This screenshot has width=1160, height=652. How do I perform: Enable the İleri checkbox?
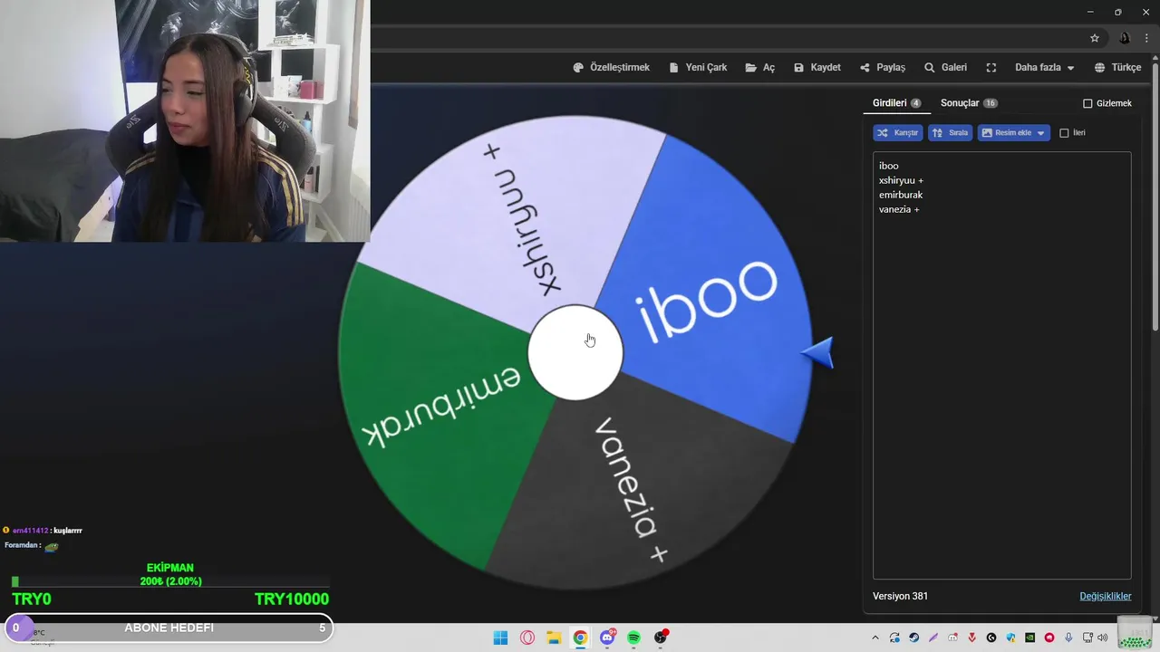coord(1064,133)
